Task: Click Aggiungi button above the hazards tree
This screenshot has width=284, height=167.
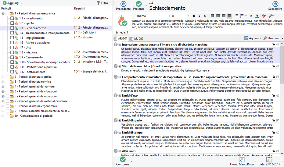Action: pyautogui.click(x=12, y=3)
